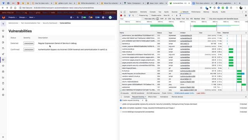248x140 pixels.
Task: Open the Vue DevTools tab
Action: (160, 12)
